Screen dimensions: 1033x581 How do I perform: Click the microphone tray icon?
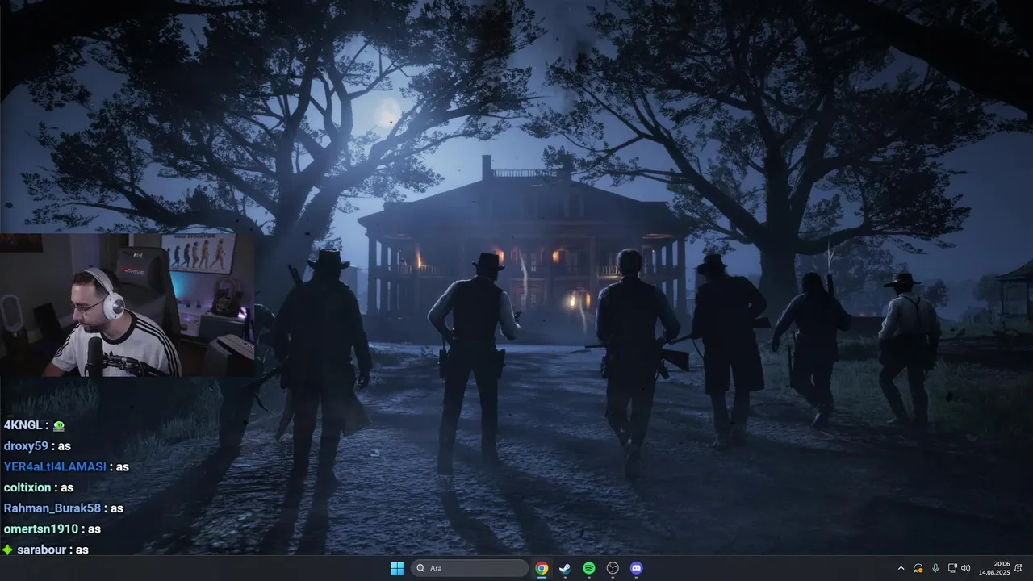(x=935, y=568)
